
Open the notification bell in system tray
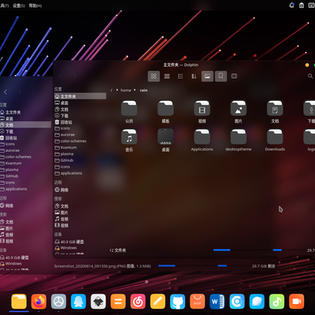[x=291, y=6]
